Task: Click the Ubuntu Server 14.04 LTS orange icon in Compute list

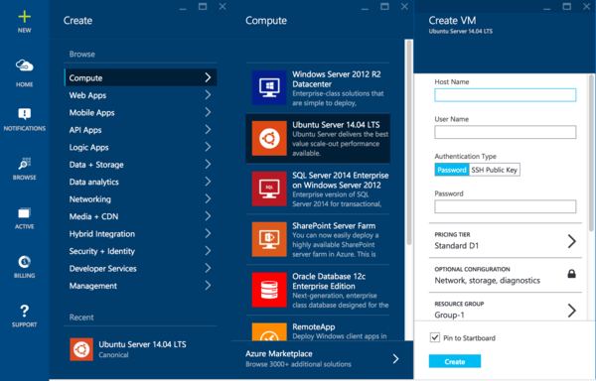Action: point(269,138)
